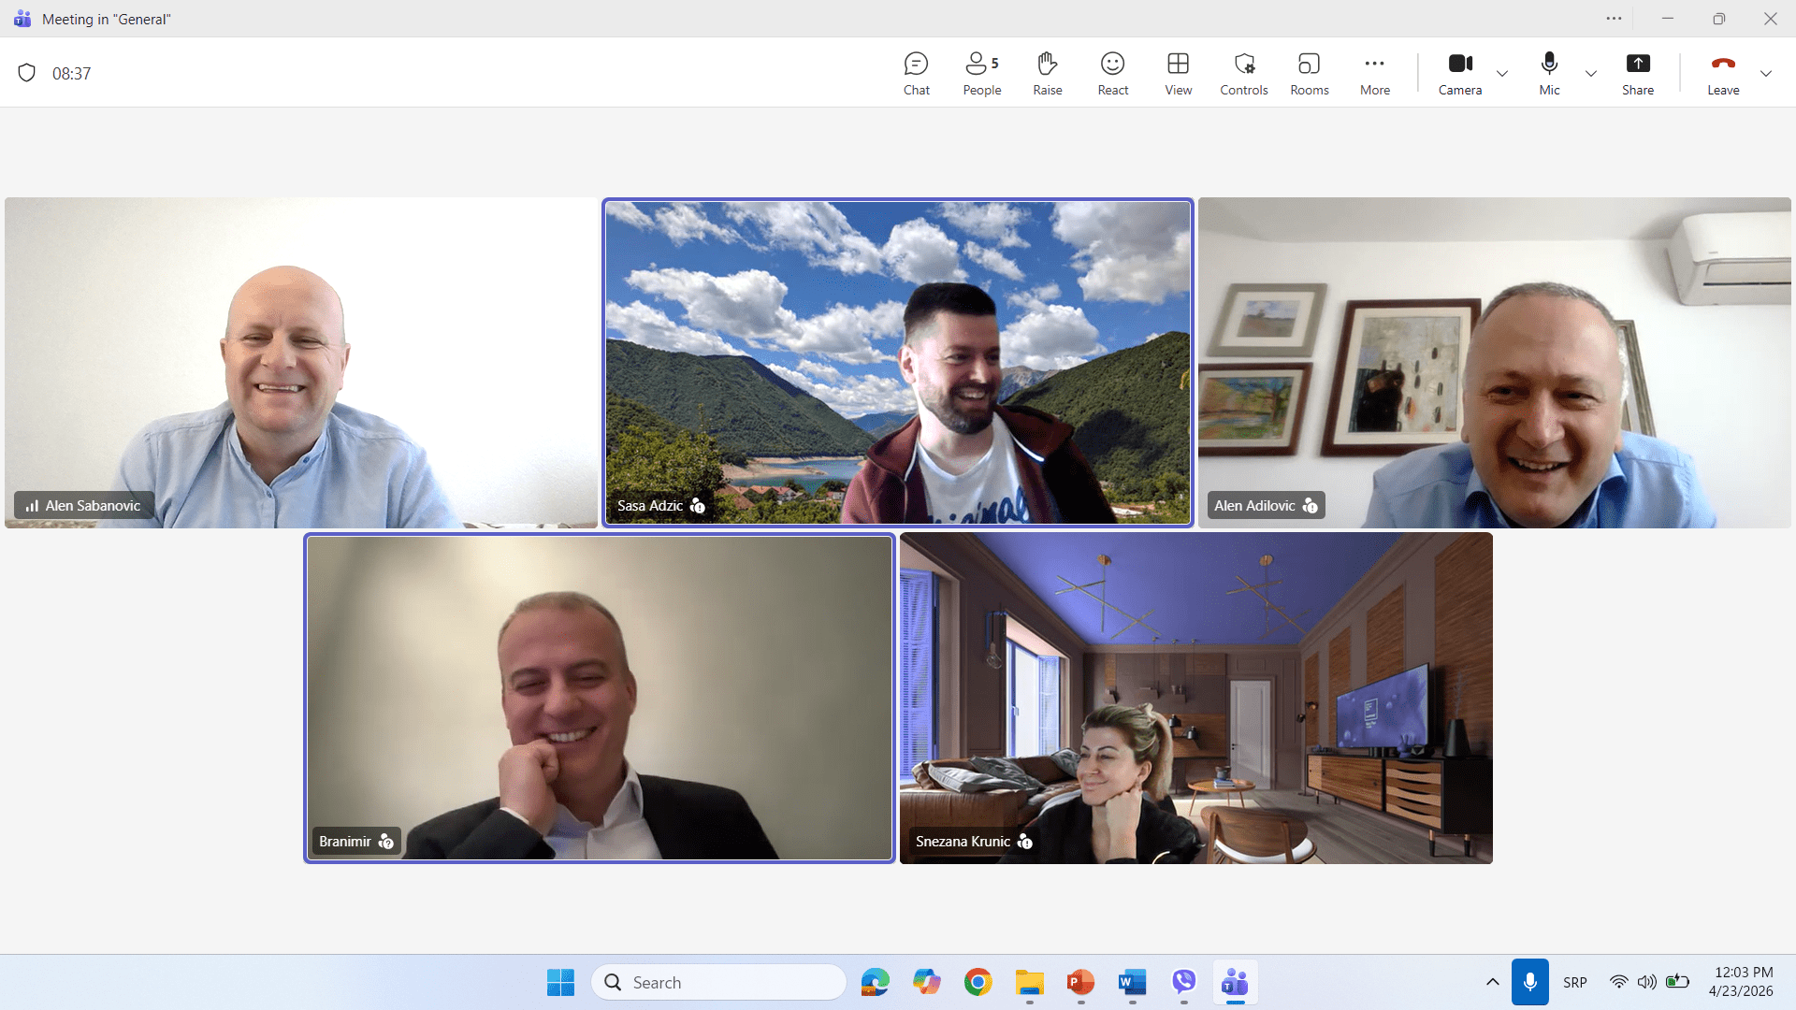Open the View layout options
Screen dimensions: 1796x1010
(x=1178, y=74)
